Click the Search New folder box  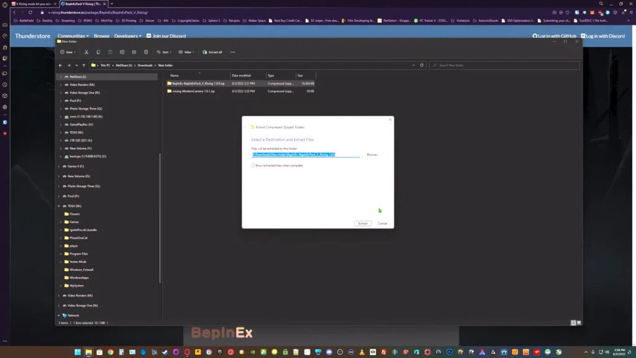[504, 65]
